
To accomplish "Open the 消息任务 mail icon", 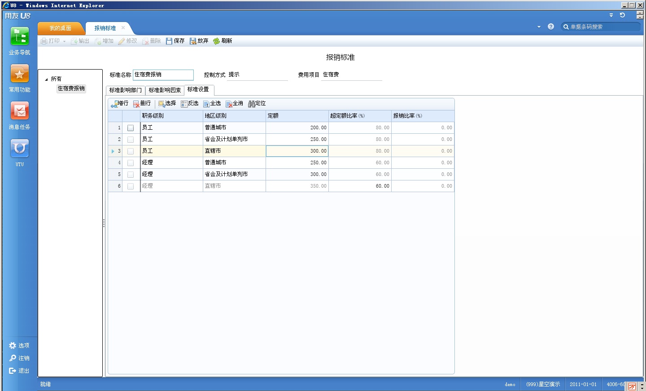I will pos(20,111).
